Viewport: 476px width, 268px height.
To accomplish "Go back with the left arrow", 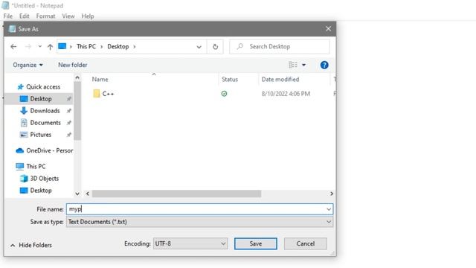I will point(13,46).
